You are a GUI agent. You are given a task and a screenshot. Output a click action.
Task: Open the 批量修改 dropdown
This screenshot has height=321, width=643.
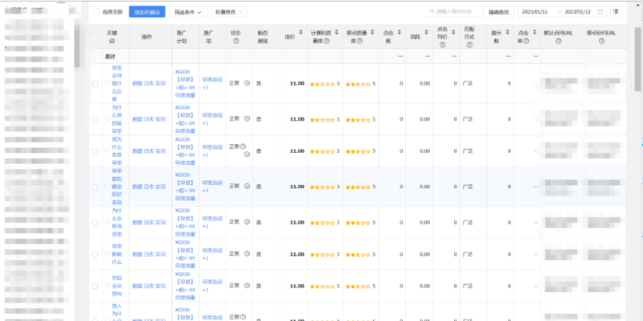tap(229, 12)
